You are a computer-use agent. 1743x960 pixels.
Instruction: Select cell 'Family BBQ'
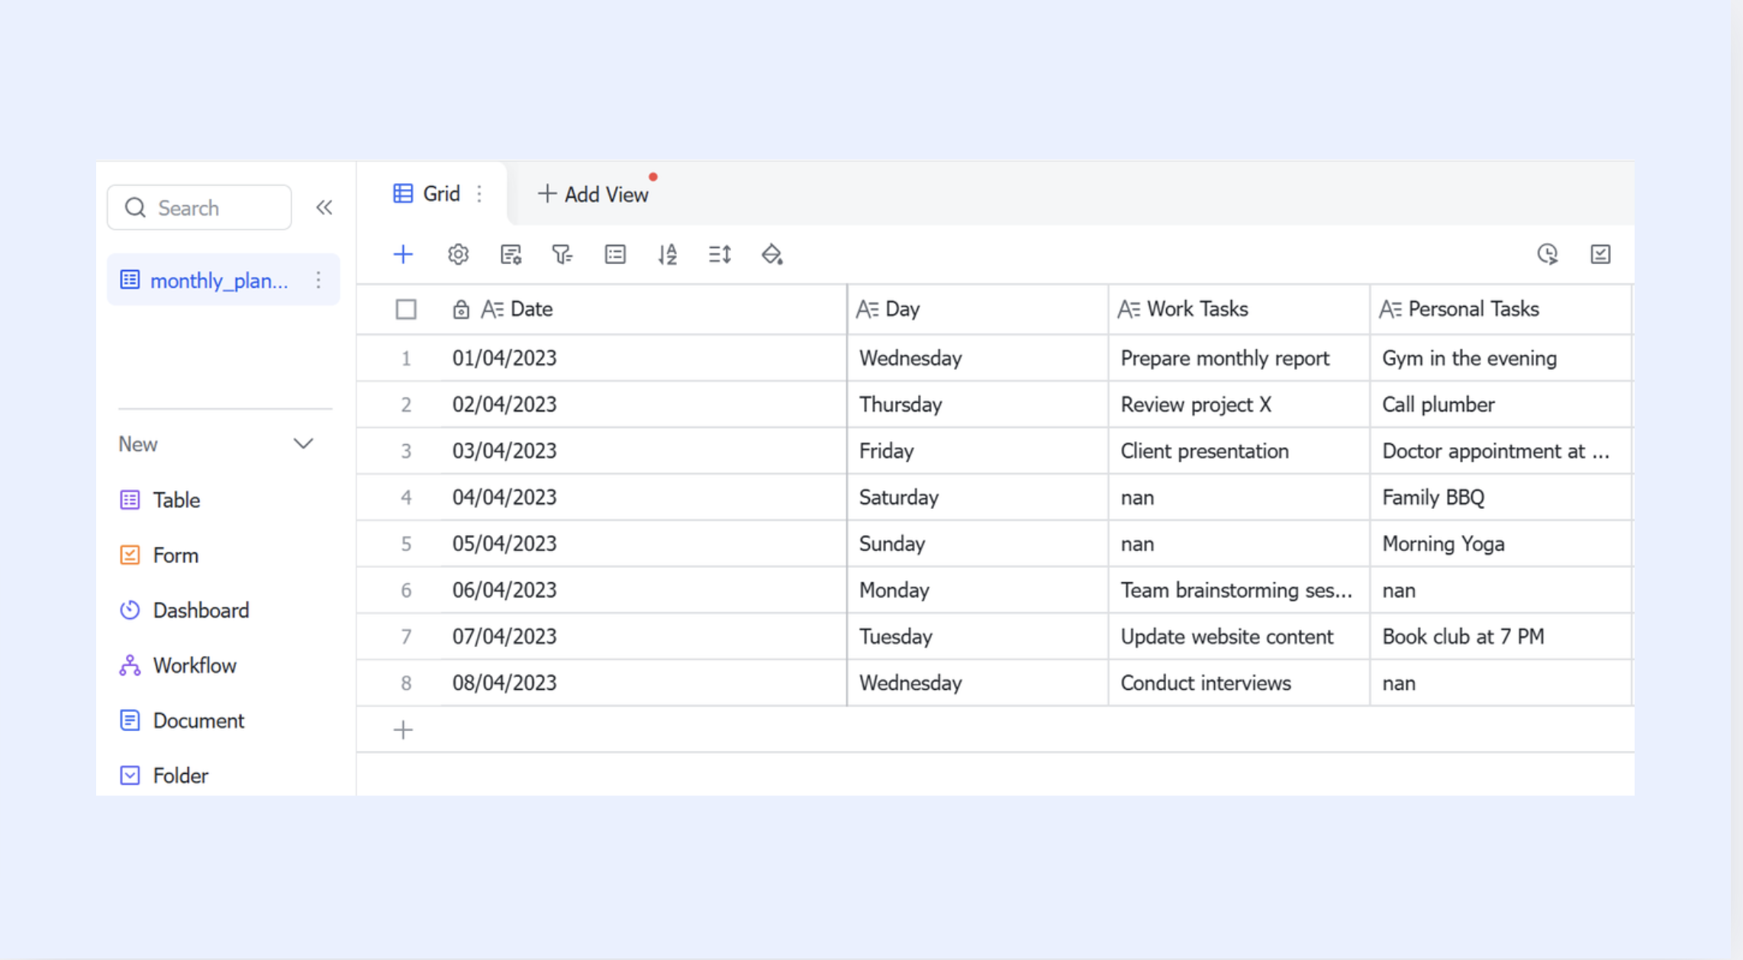click(x=1501, y=498)
